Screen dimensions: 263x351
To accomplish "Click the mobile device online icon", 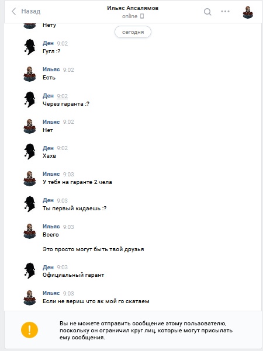I will (x=142, y=16).
